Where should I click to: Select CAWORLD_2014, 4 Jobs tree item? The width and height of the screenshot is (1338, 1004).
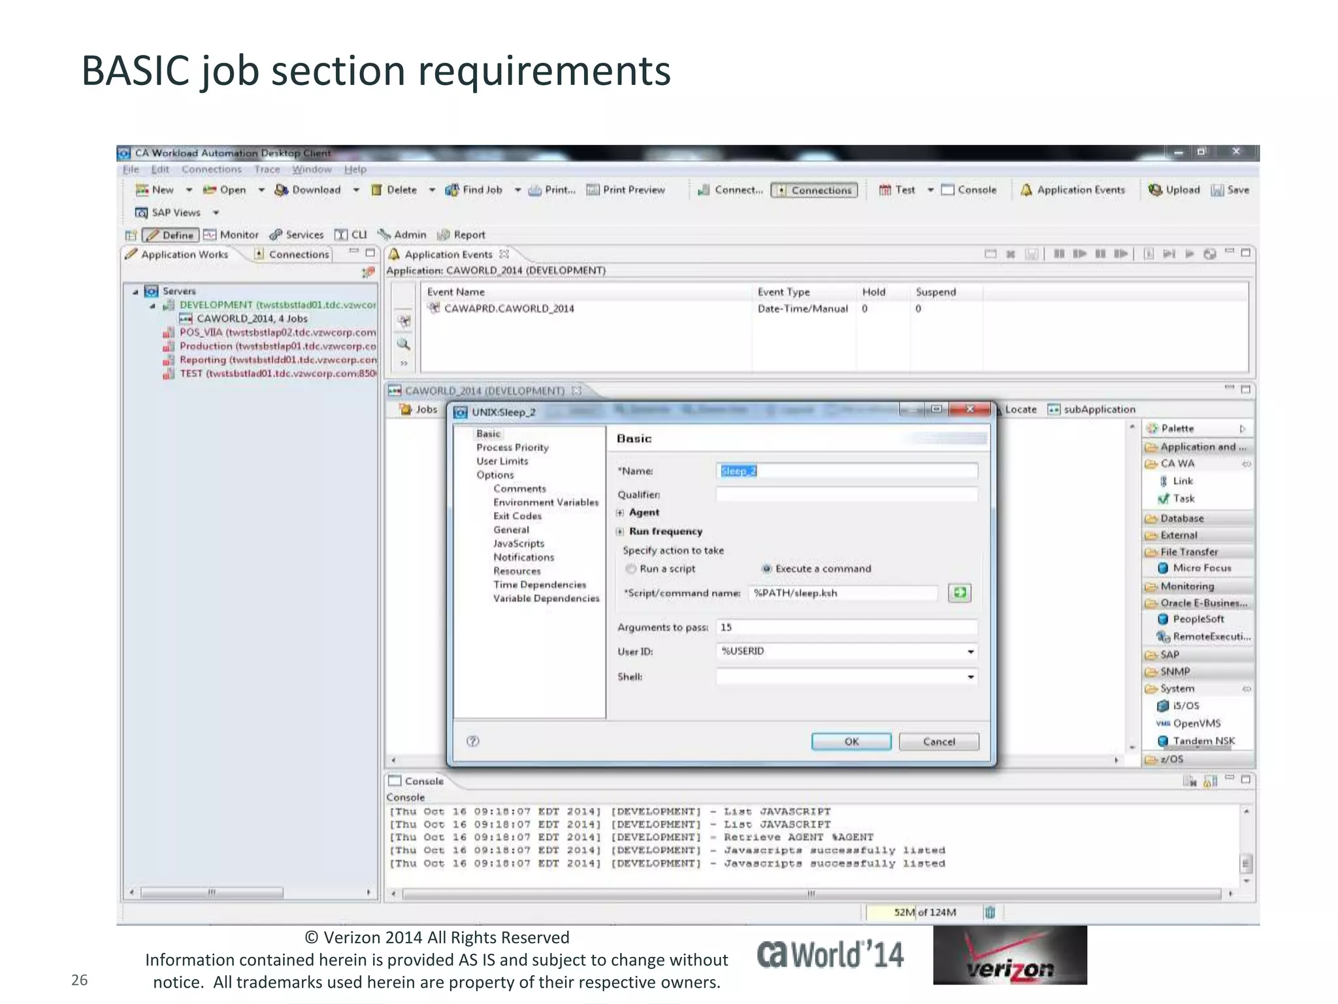(243, 318)
